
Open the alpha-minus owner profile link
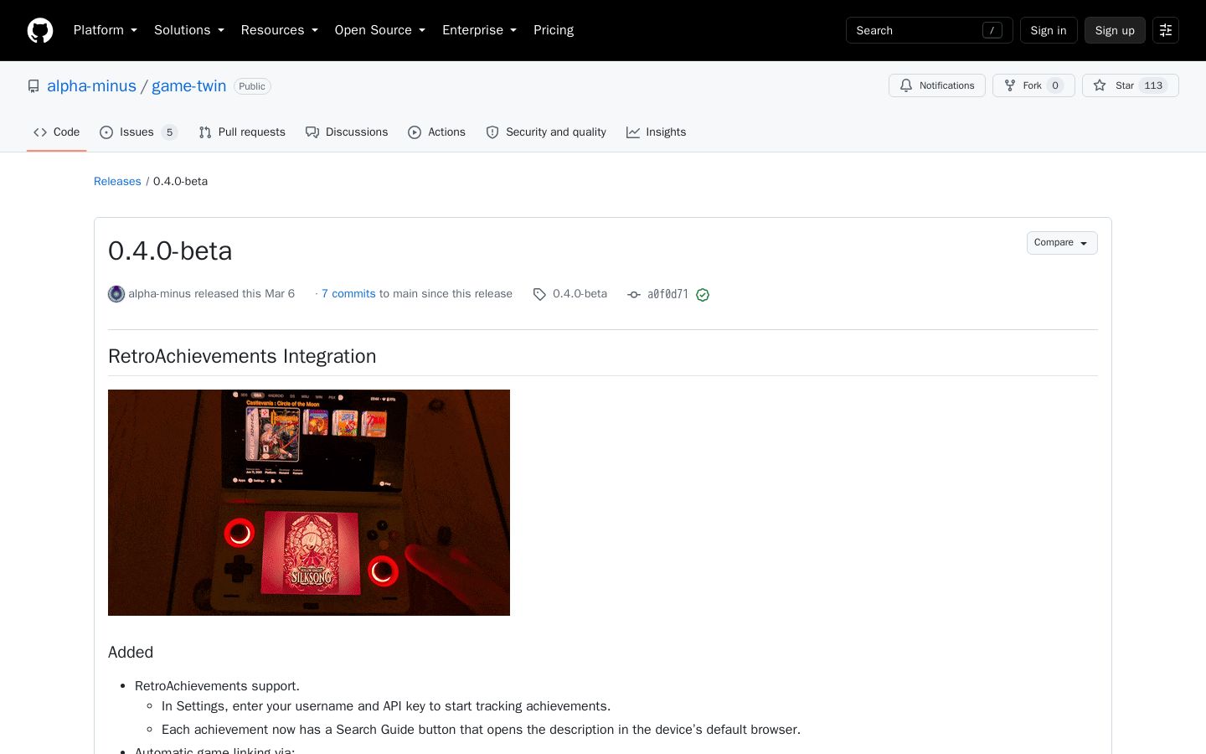[x=91, y=86]
